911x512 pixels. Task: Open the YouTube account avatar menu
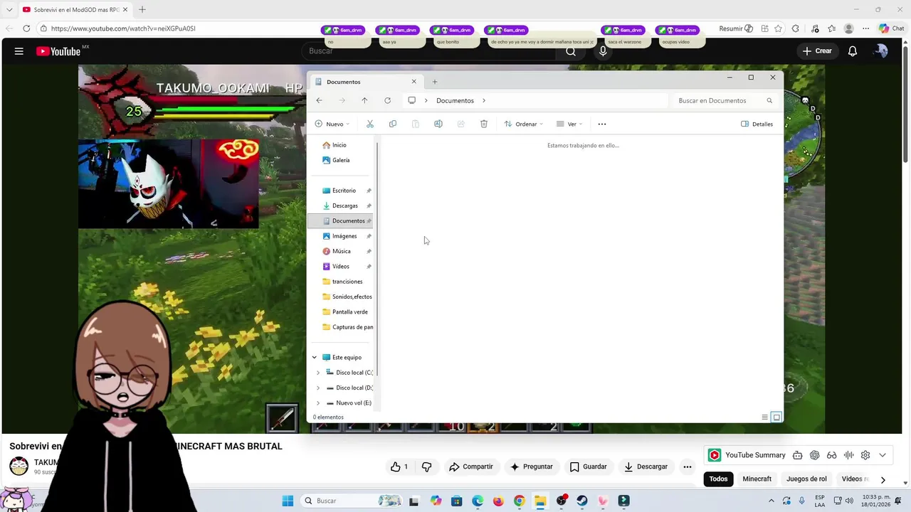tap(880, 51)
